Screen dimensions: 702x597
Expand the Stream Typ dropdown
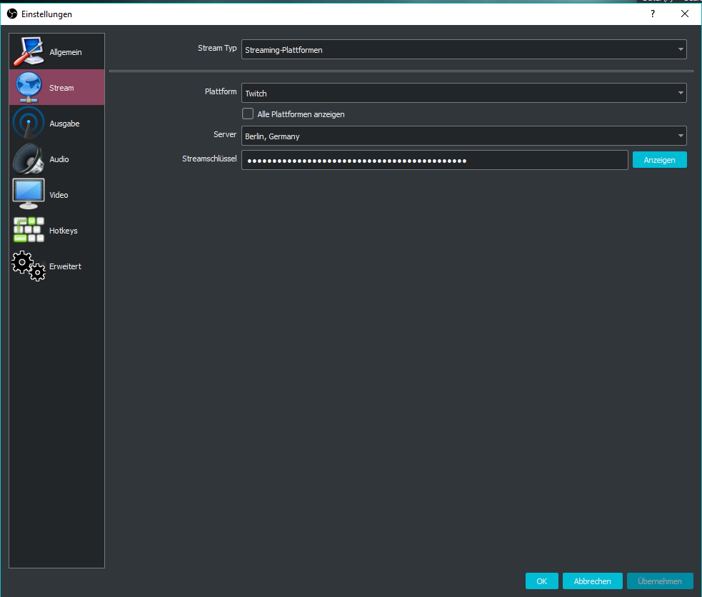[463, 49]
